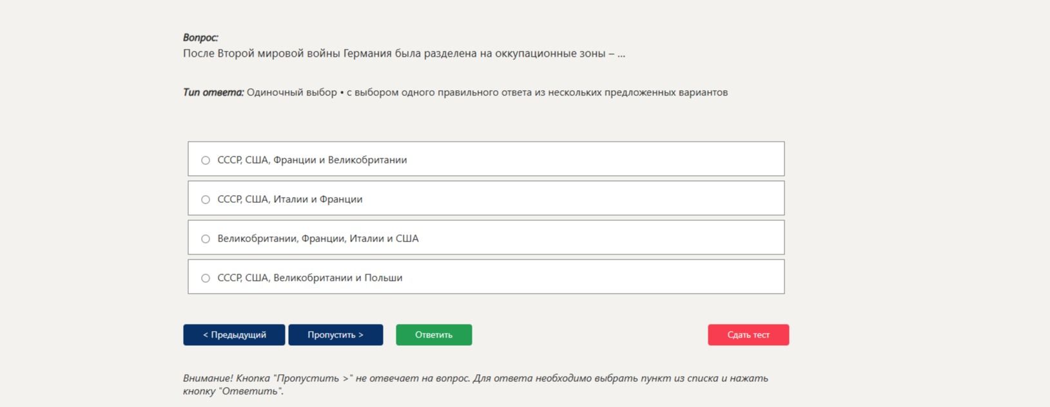Viewport: 1050px width, 407px height.
Task: Click answer text "СССР, США, Италии и Франции"
Action: tap(290, 199)
